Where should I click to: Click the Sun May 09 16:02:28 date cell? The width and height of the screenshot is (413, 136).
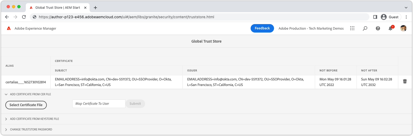click(x=377, y=82)
